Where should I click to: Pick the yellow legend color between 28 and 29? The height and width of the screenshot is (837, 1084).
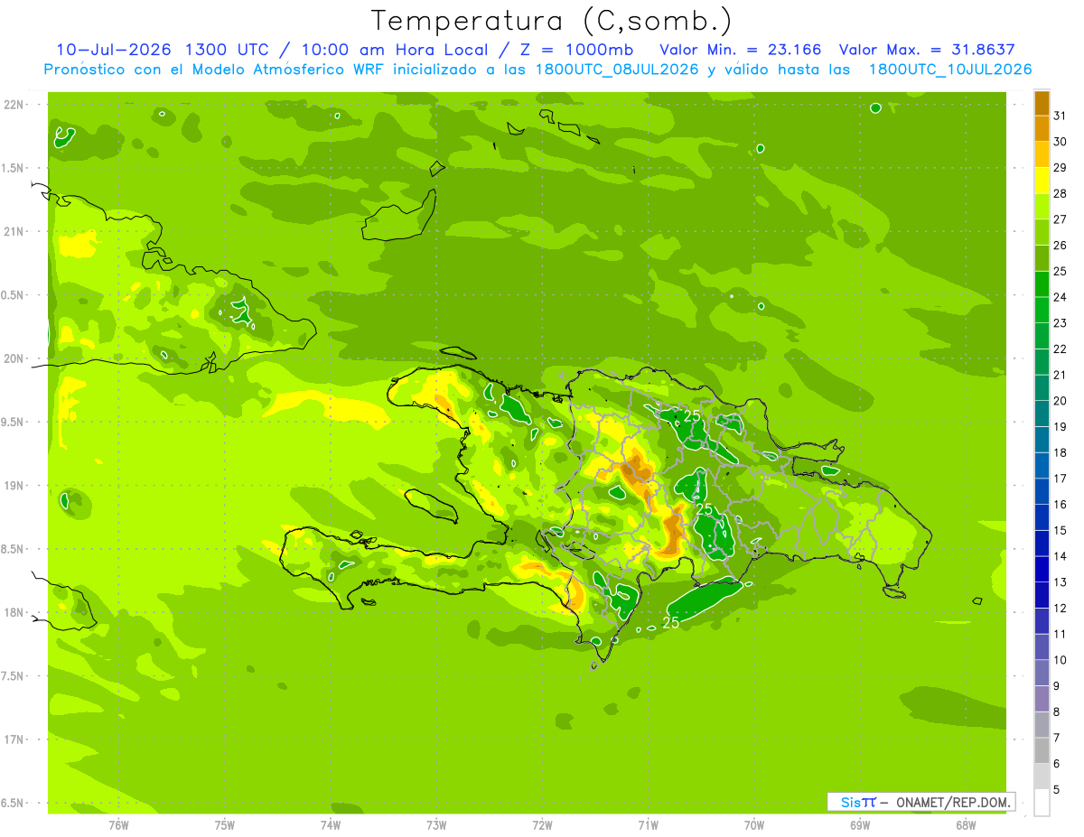coord(1042,181)
